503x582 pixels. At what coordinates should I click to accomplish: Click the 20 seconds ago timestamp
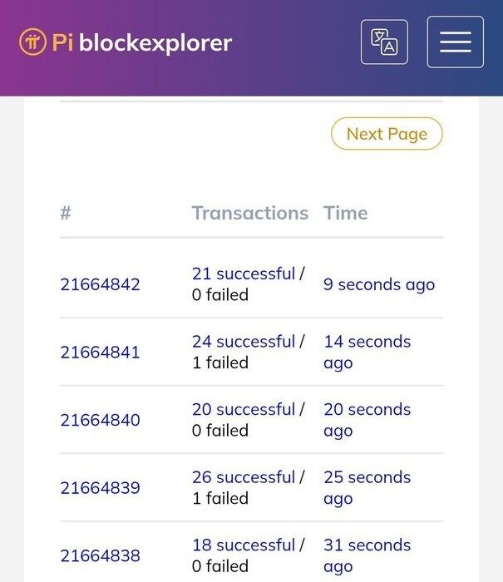(367, 420)
